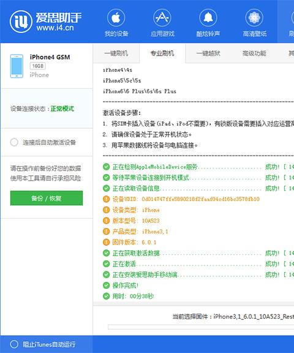
Task: Click the iPhone4\4s log line
Action: (x=118, y=70)
